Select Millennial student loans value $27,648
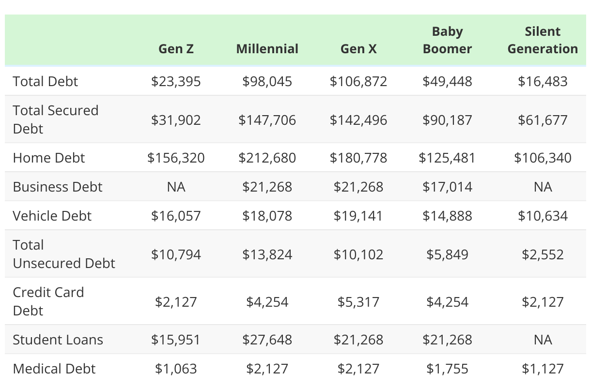This screenshot has height=387, width=591. 267,340
